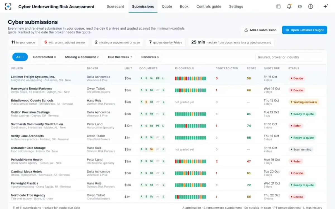The width and height of the screenshot is (335, 209).
Task: Click the L badge for Ostrander Cold Storage
Action: pos(163,150)
